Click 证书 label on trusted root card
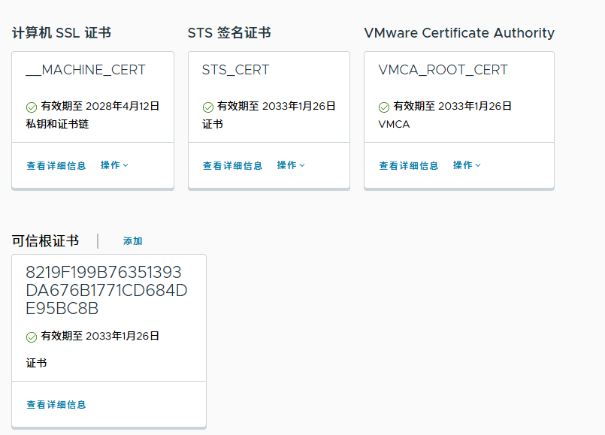The width and height of the screenshot is (605, 435). pos(36,363)
